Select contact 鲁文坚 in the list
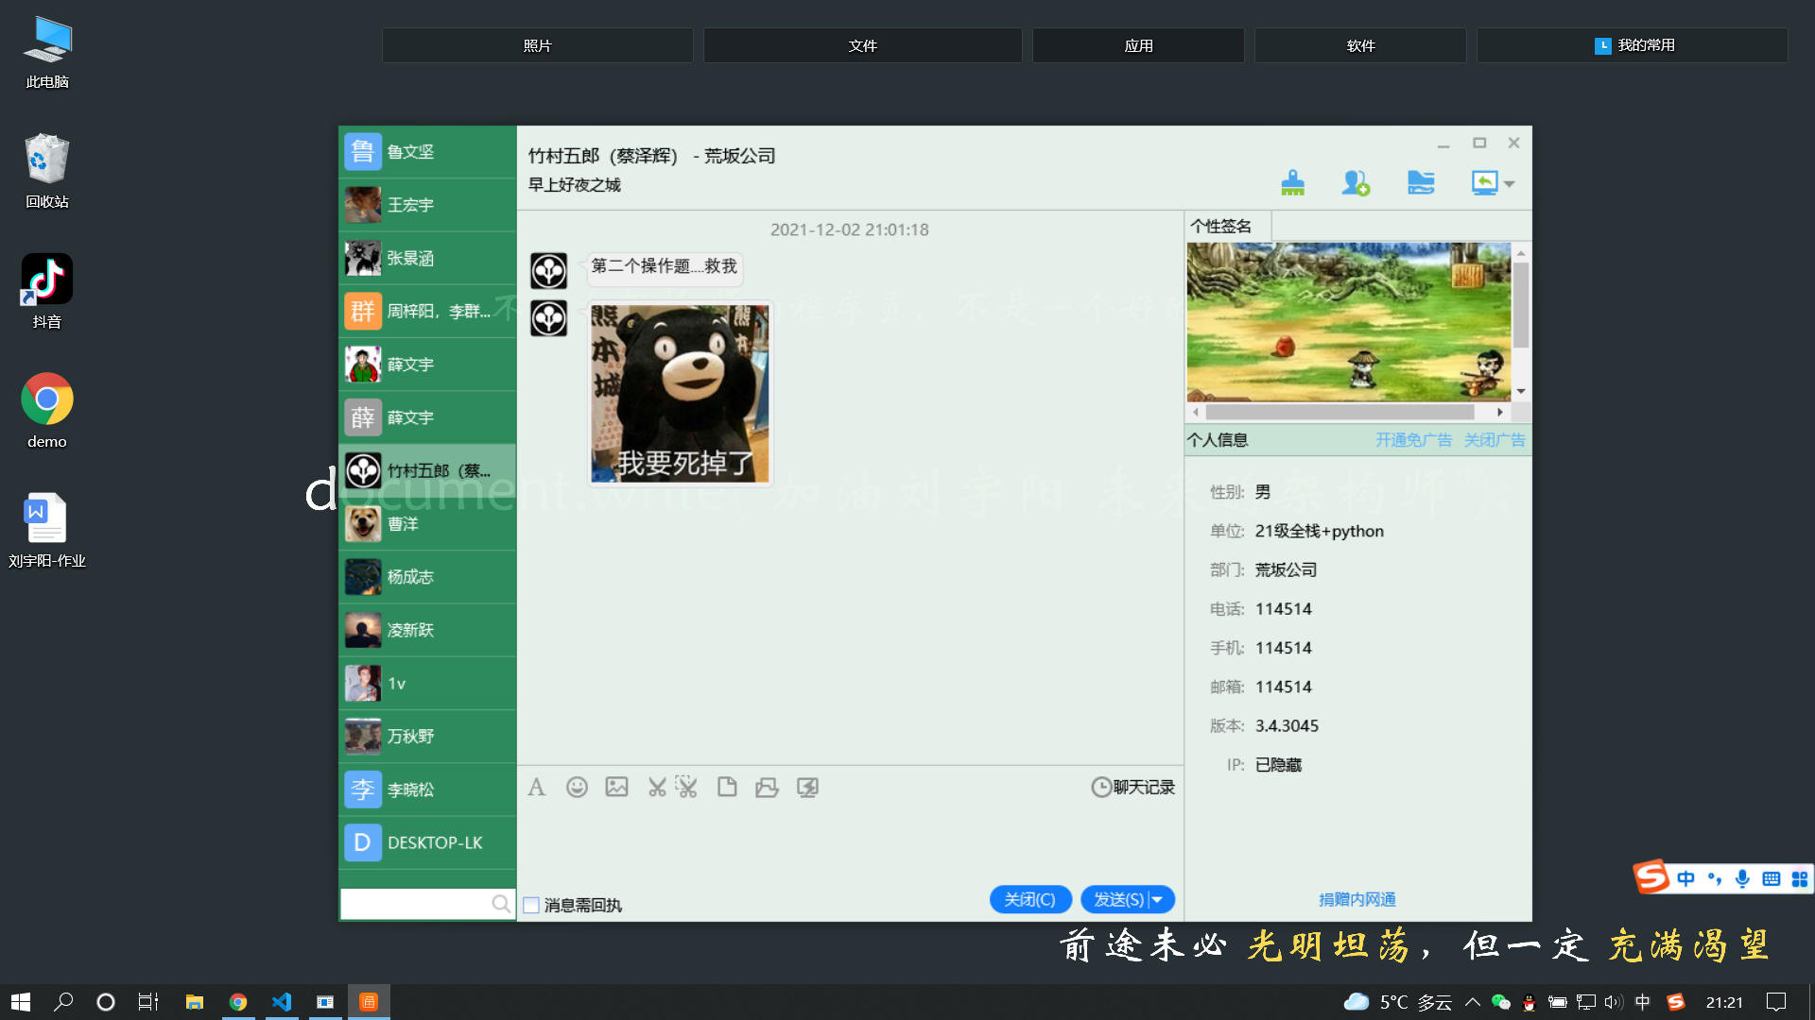 pos(427,152)
